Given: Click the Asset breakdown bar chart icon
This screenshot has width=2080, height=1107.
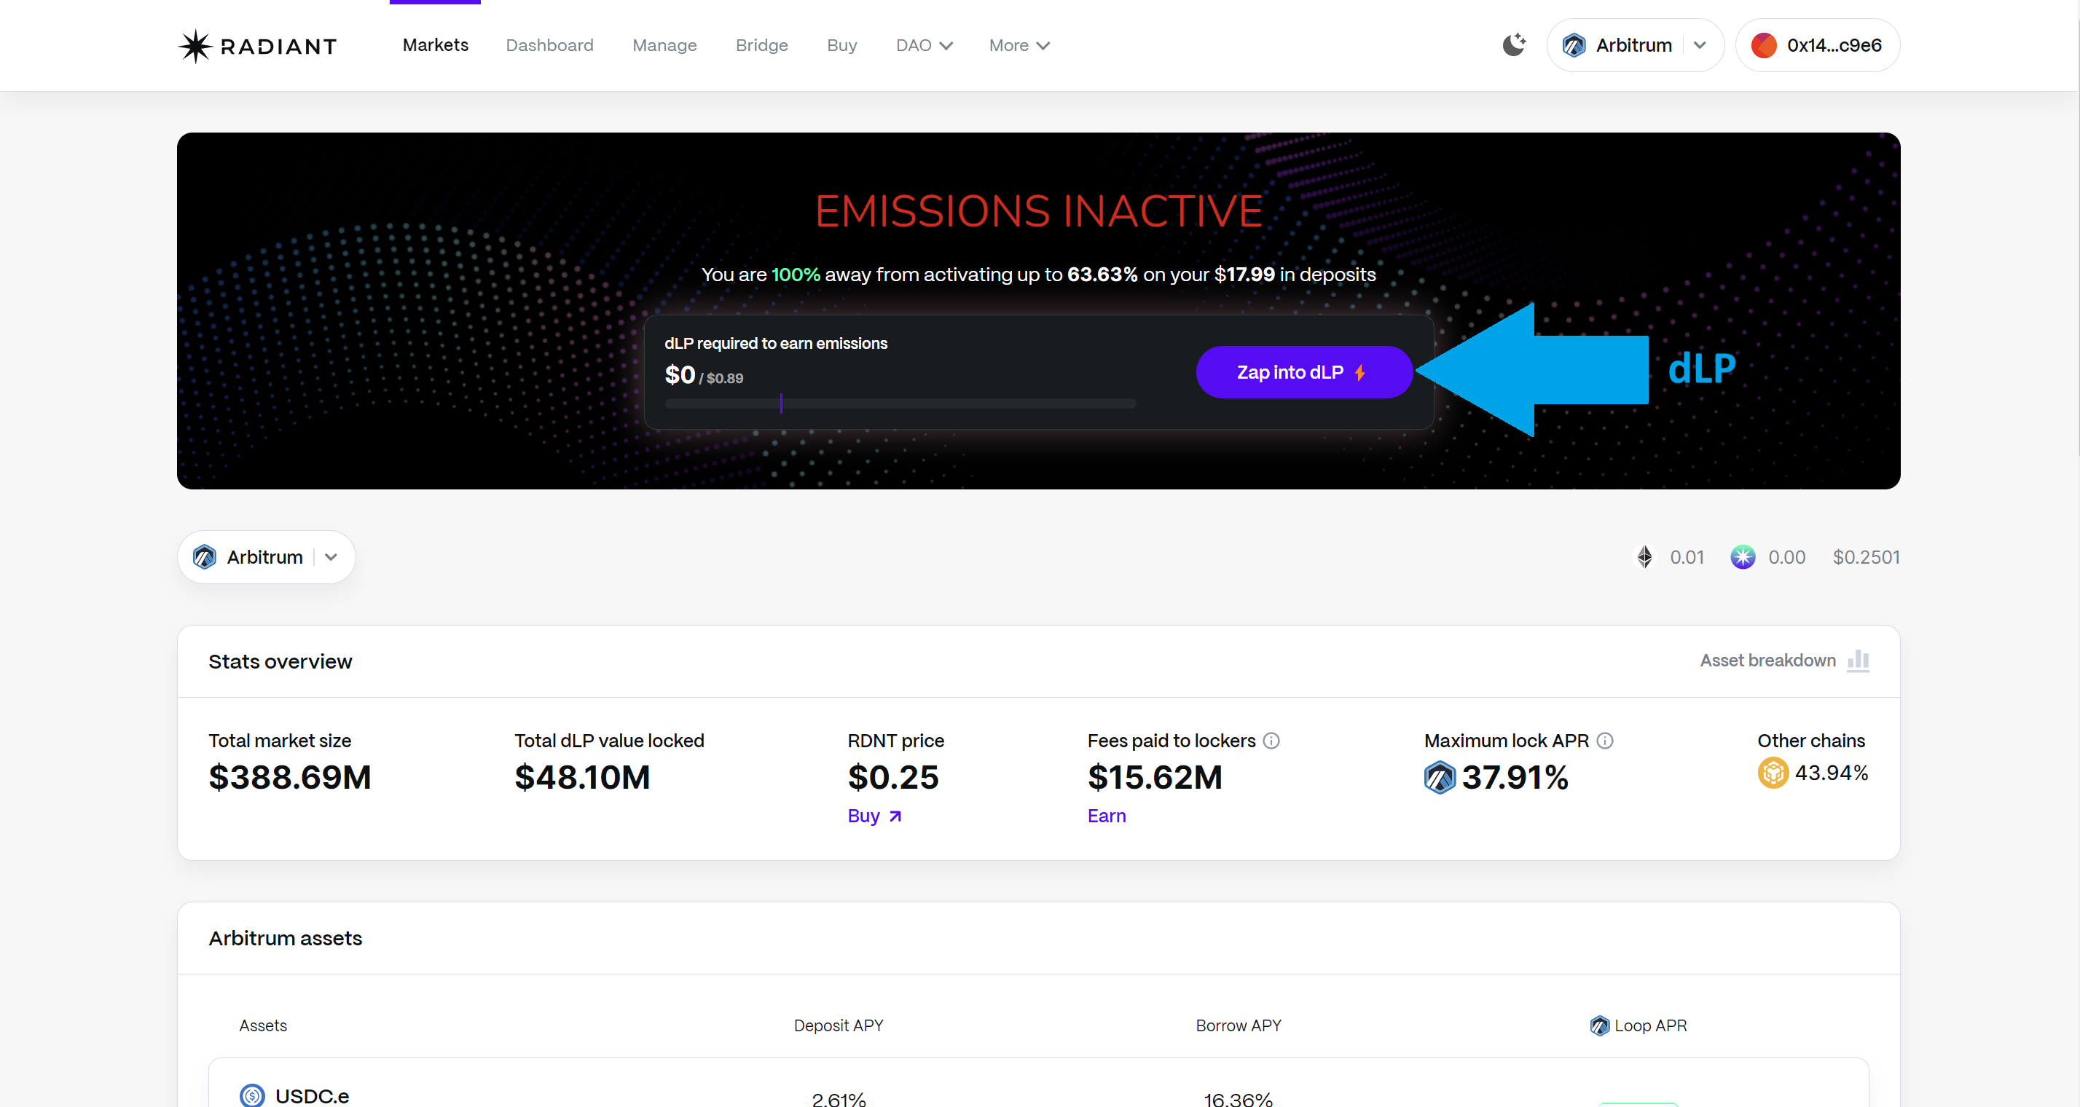Looking at the screenshot, I should 1858,660.
